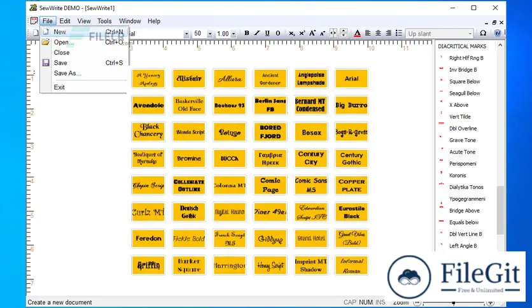Select Exit in the File menu
Viewport: 532px width, 308px height.
(84, 87)
